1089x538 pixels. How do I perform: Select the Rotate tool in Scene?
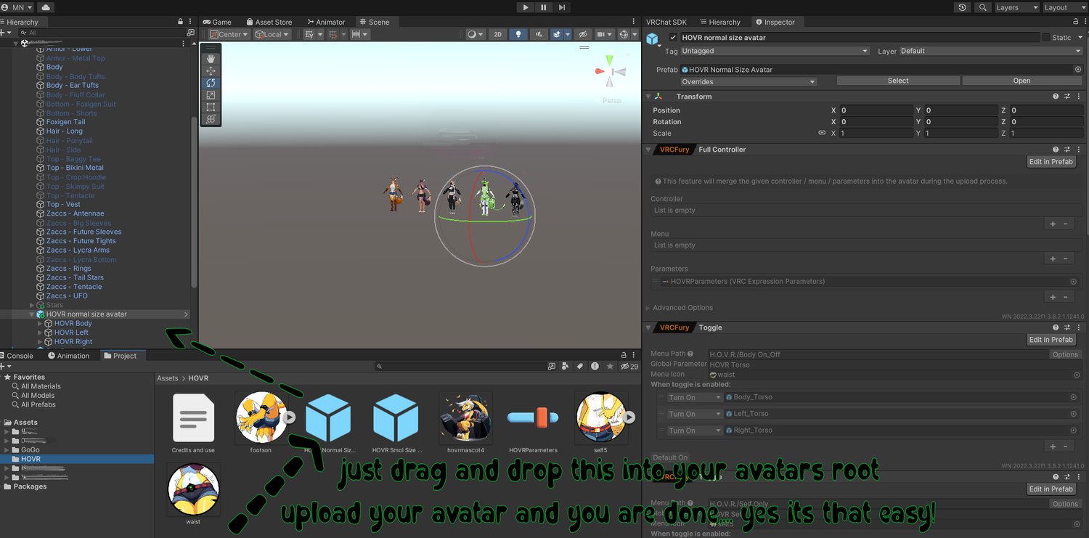tap(211, 83)
